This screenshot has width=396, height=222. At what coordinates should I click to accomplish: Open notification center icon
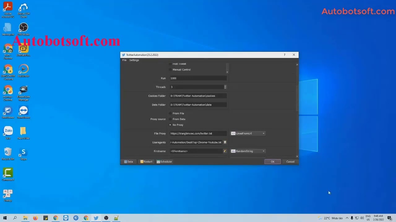(390, 218)
